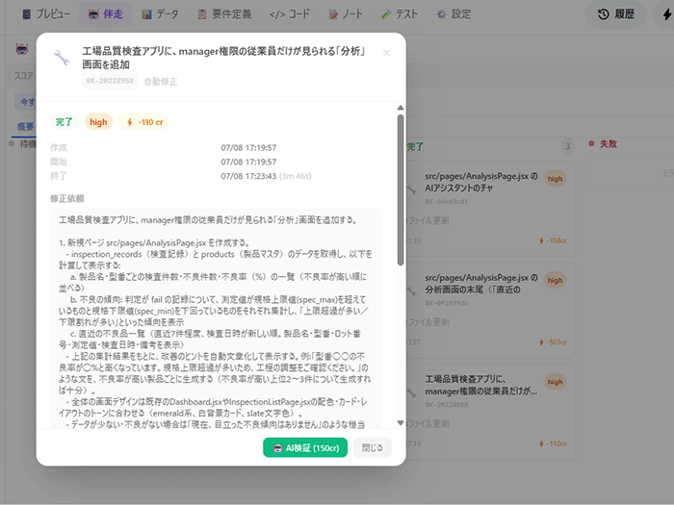Click the lightning bolt button at top right

tap(665, 14)
